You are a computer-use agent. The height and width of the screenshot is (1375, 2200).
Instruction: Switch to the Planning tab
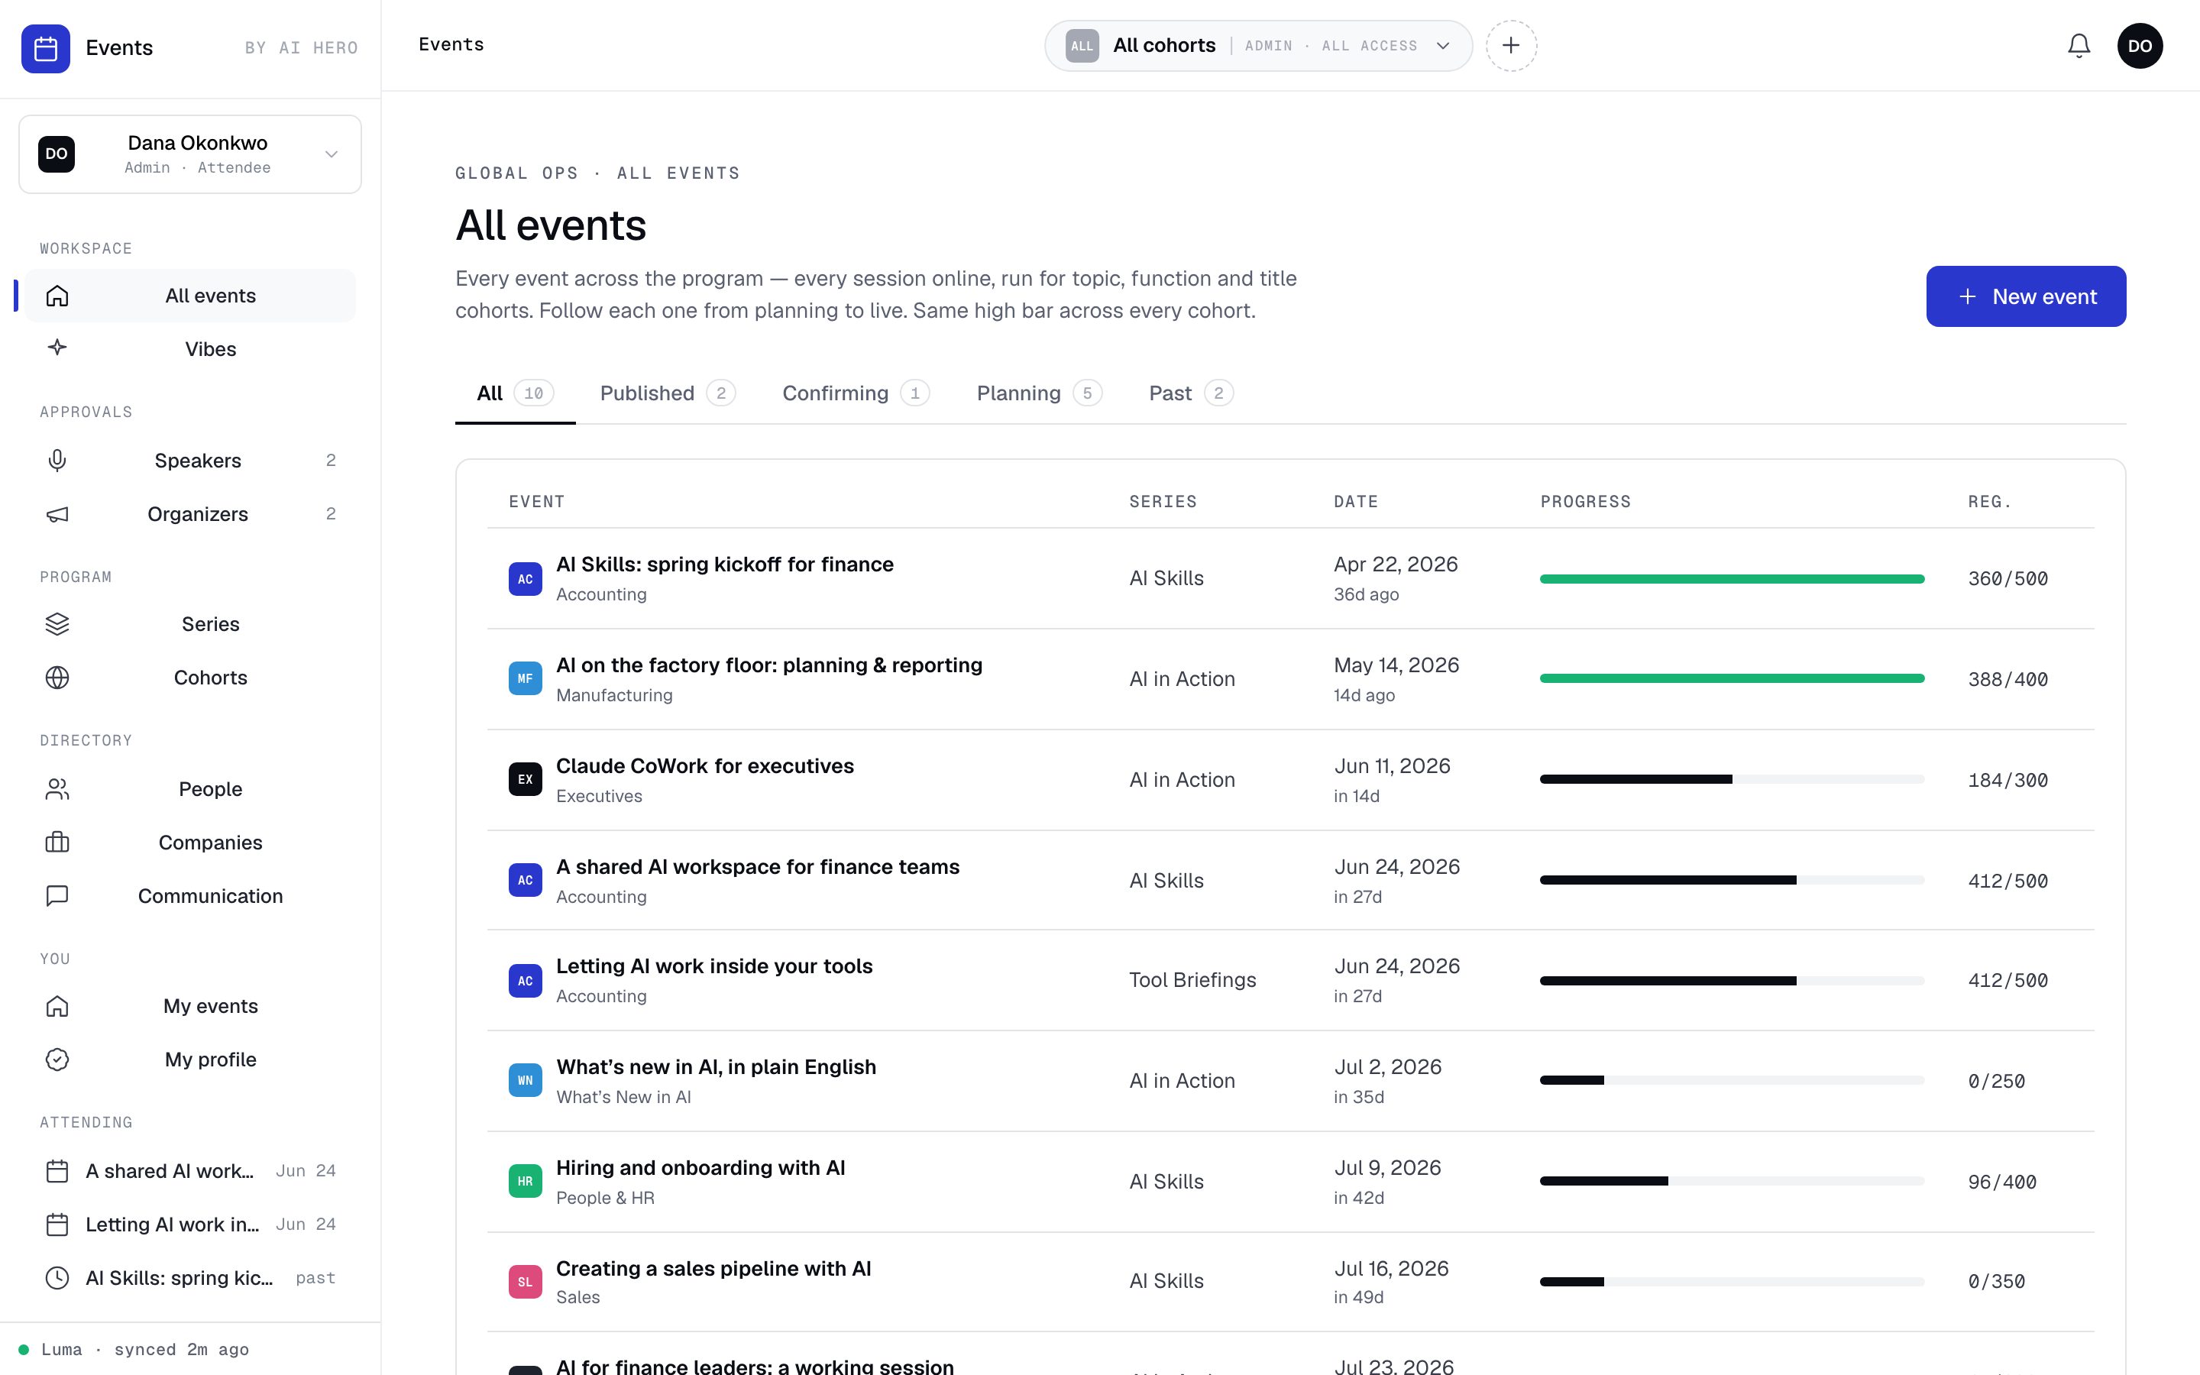coord(1039,393)
